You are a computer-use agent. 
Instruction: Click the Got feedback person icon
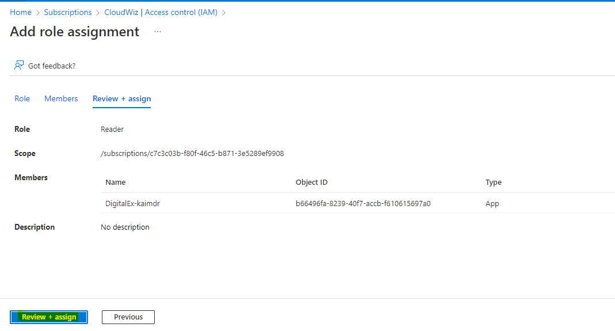point(19,66)
